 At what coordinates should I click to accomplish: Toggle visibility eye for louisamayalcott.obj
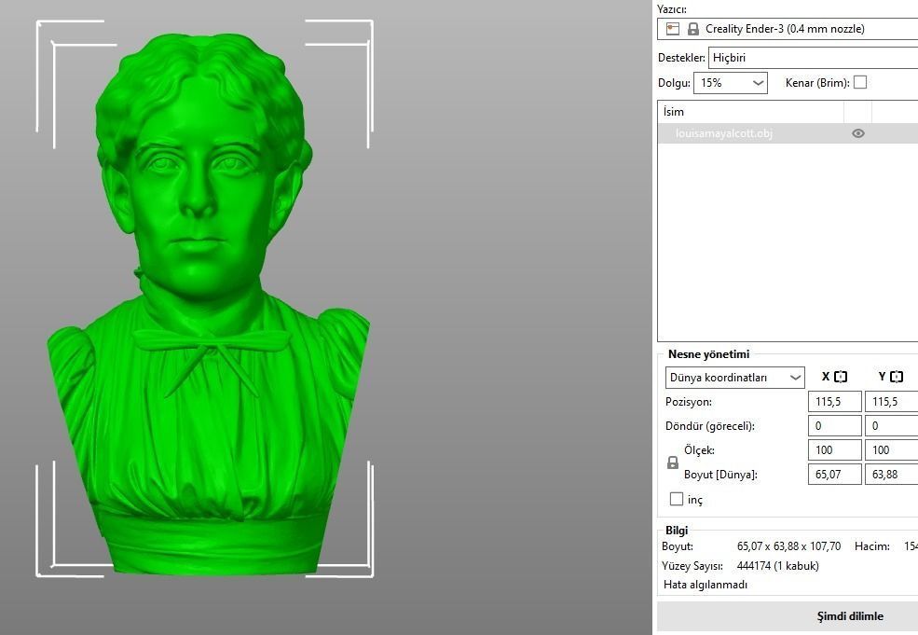tap(858, 133)
